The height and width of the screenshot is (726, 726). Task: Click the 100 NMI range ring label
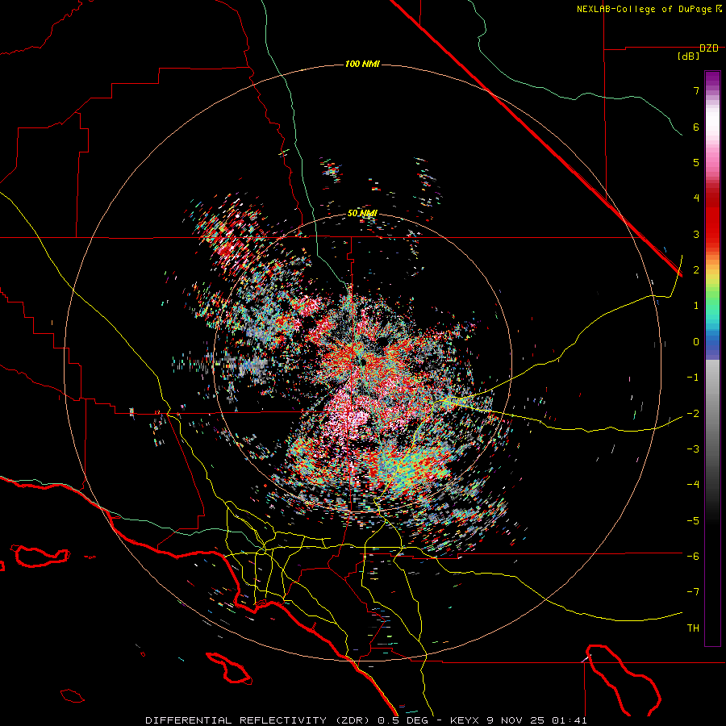(x=362, y=64)
